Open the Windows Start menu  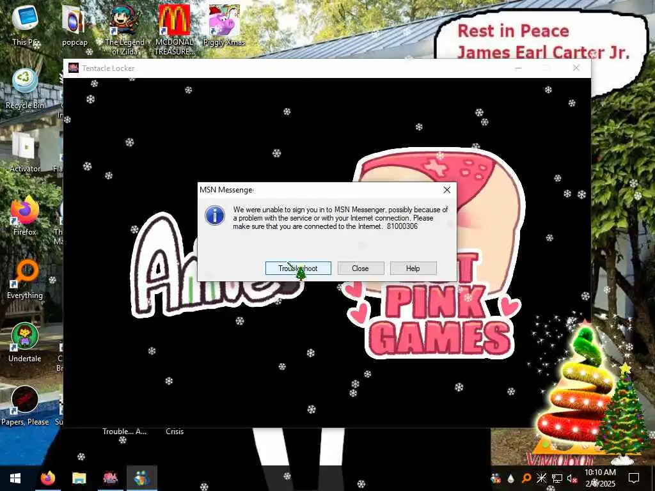pos(15,478)
